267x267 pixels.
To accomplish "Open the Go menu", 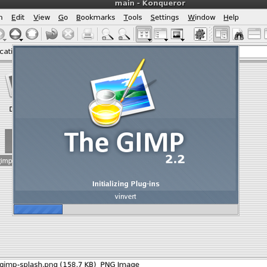I will [63, 17].
